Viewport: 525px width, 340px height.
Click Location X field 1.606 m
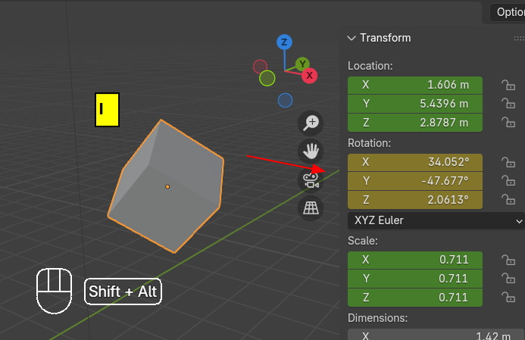pos(415,85)
